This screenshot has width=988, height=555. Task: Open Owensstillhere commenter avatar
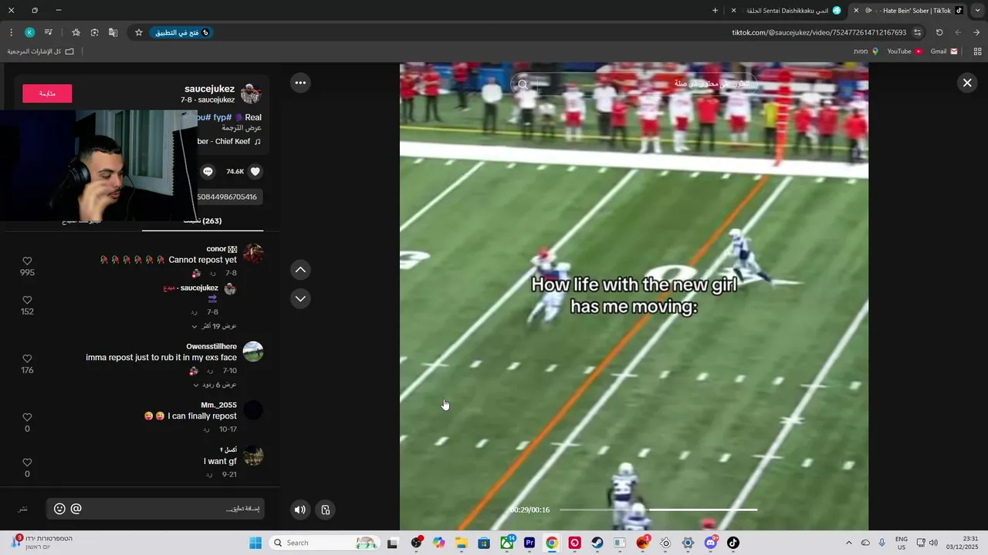coord(253,351)
